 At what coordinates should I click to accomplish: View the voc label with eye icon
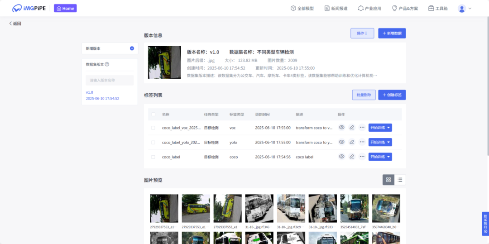[342, 128]
